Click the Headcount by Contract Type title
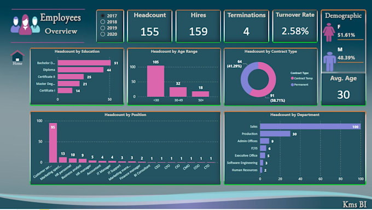The image size is (372, 210). pos(271,51)
